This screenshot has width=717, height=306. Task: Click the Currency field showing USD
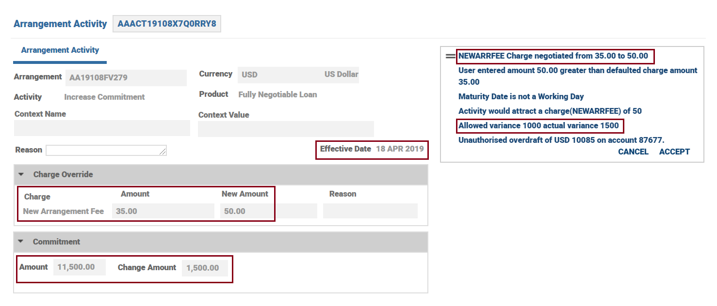tap(298, 75)
